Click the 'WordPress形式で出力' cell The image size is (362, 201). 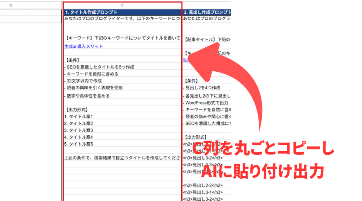pos(207,103)
